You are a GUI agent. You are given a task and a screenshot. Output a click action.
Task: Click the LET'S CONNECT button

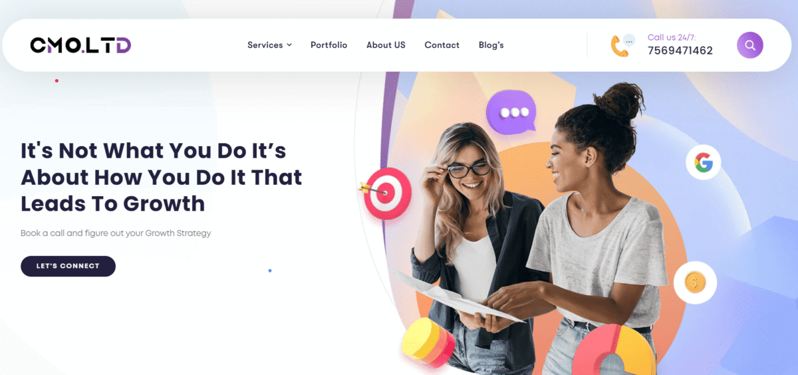(68, 266)
